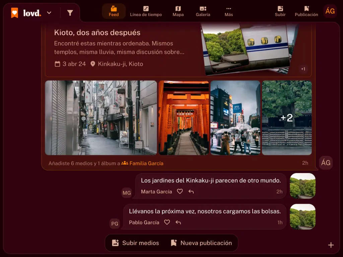Click the post's 2h timestamp
Image resolution: width=343 pixels, height=257 pixels.
305,163
